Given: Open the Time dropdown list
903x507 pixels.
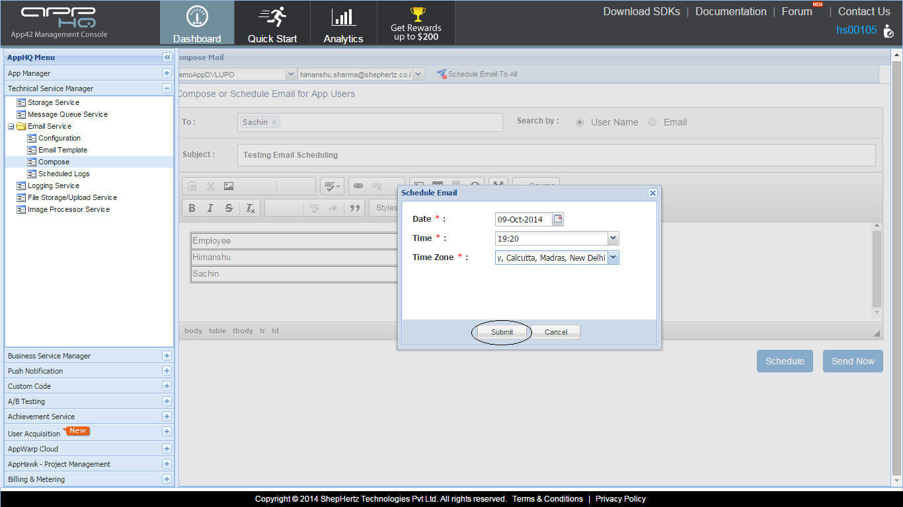Looking at the screenshot, I should (613, 238).
